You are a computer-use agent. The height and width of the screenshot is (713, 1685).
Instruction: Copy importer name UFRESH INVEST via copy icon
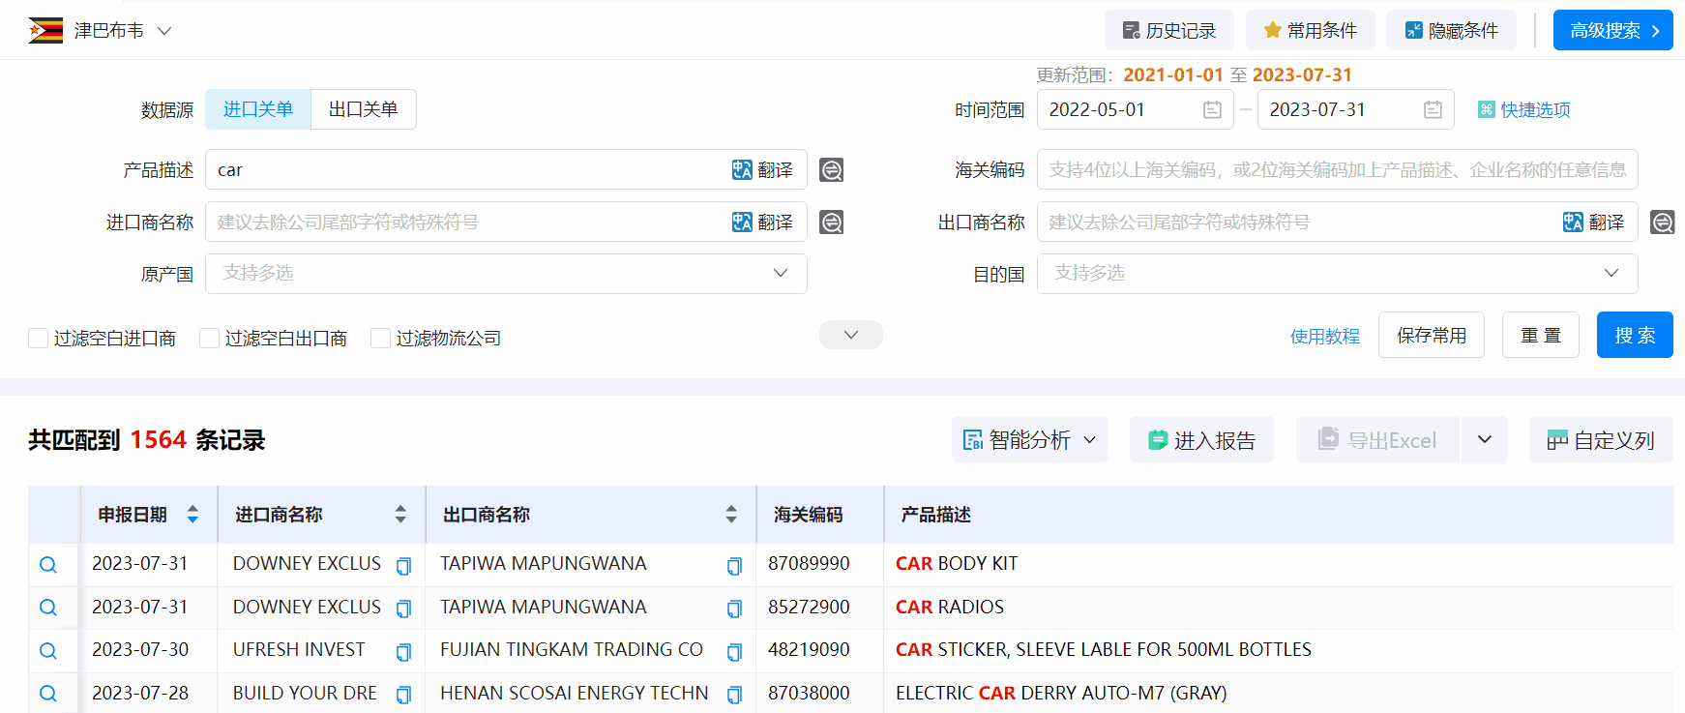point(403,652)
